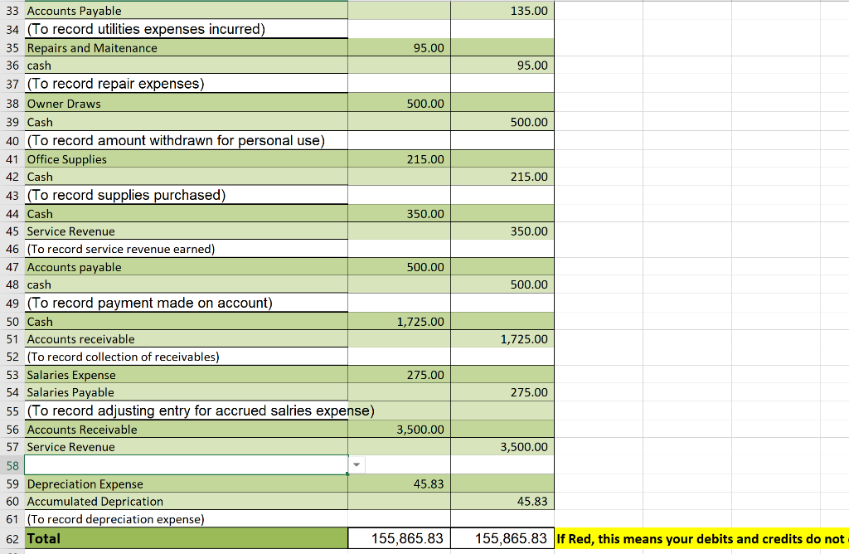This screenshot has width=849, height=554.
Task: Select the Accumulated Deprication cell
Action: [187, 501]
